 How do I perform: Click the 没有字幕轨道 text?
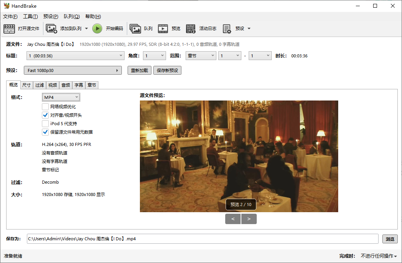(55, 161)
